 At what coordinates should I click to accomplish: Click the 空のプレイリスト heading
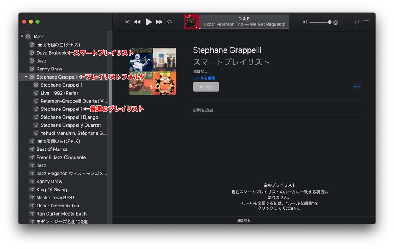(x=279, y=185)
